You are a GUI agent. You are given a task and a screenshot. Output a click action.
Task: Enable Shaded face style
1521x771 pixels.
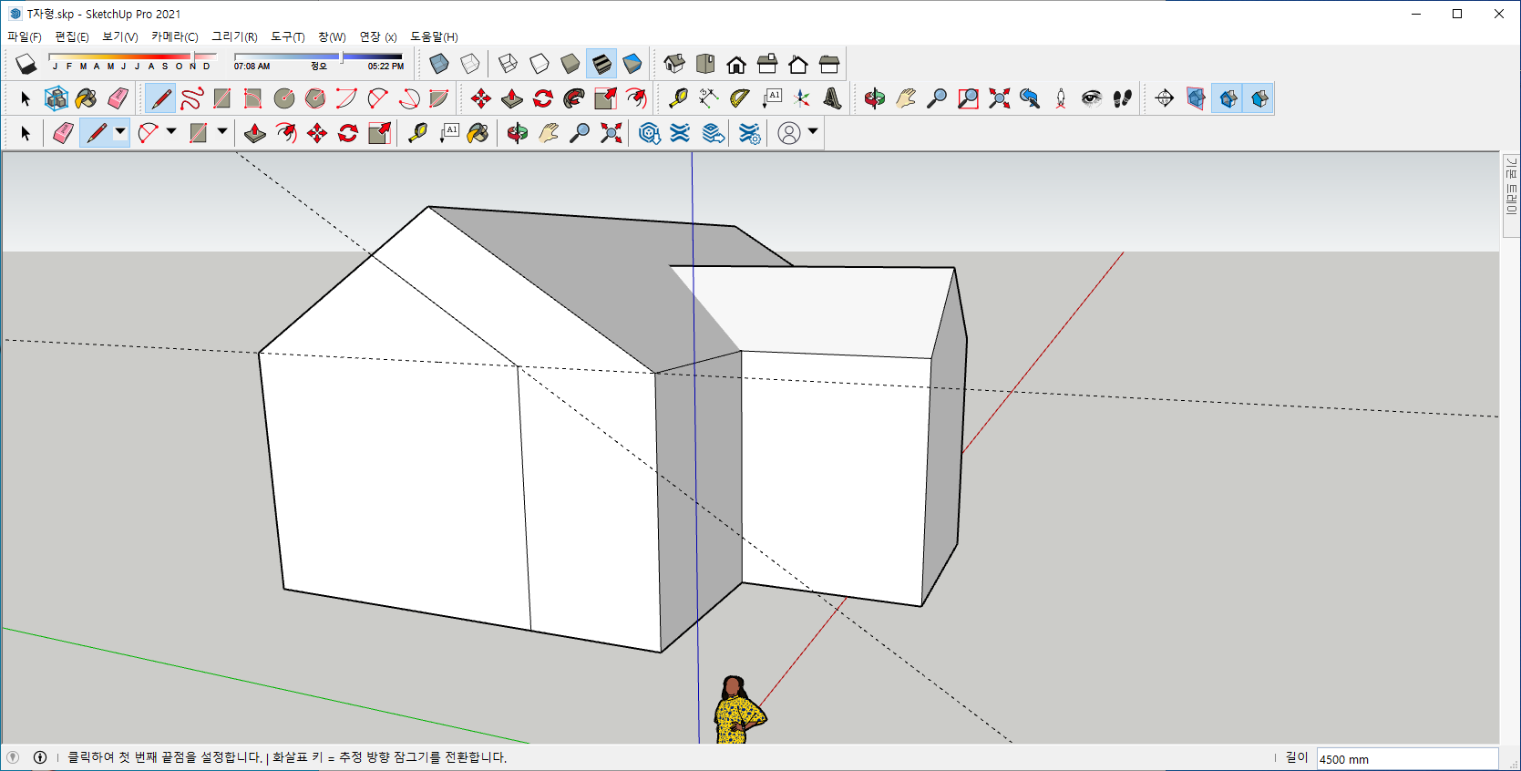click(570, 64)
